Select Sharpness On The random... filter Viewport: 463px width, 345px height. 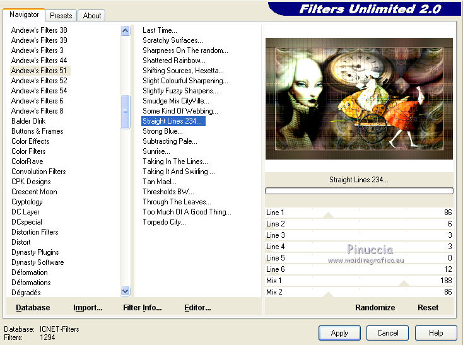pyautogui.click(x=185, y=50)
